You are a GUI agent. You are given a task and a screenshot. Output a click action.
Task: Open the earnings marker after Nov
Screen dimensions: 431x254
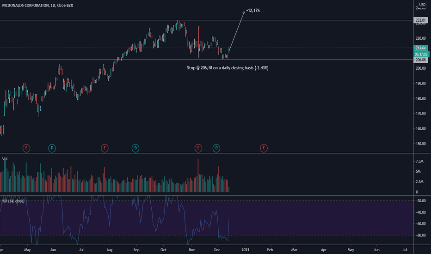198,148
